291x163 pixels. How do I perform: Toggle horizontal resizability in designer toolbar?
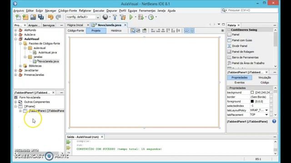point(186,30)
